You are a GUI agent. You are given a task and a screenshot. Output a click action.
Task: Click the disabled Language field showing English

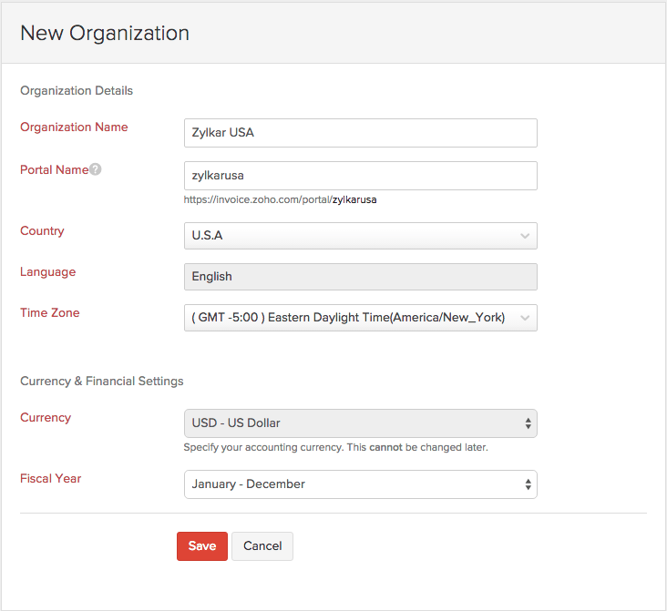(x=360, y=277)
